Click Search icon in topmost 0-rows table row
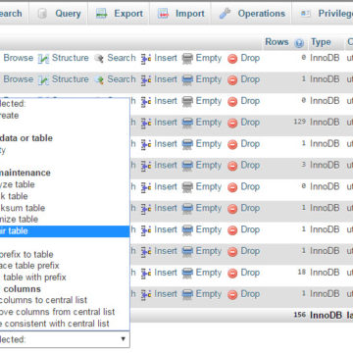Screen dimensions: 353x353 (99, 59)
